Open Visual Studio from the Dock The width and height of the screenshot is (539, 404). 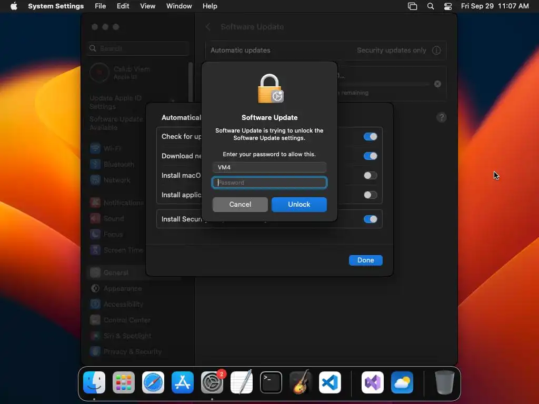click(x=373, y=382)
